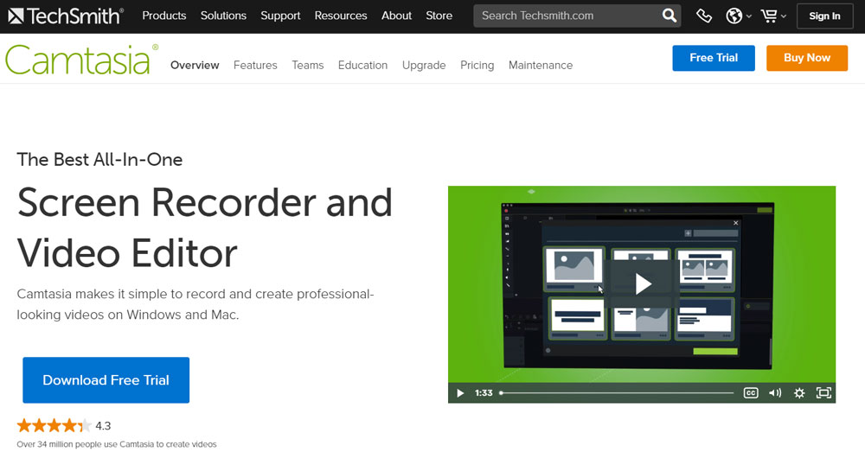Select the Pricing tab
This screenshot has width=865, height=471.
(x=477, y=65)
